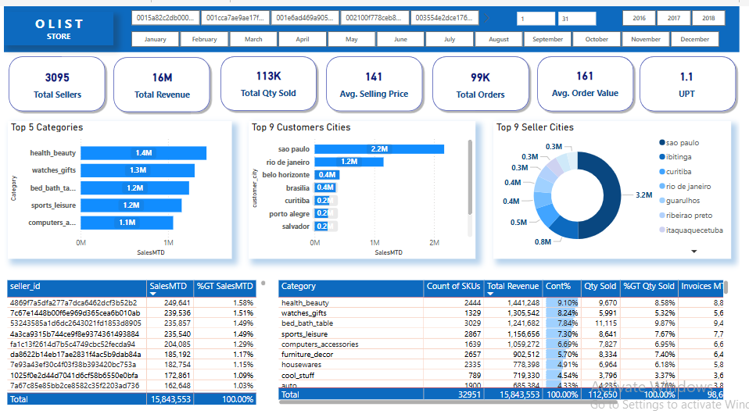Select seller row 7c67e1448b00f6e969d365cea6b010ab
Screen dimensions: 749x414
(132, 313)
